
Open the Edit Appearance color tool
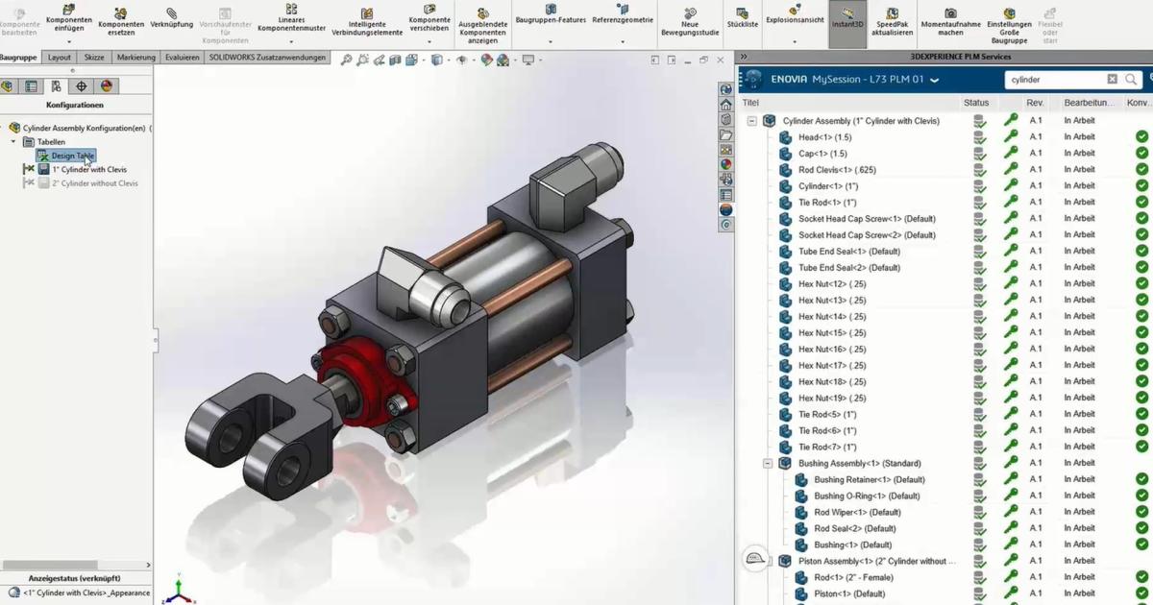coord(487,60)
